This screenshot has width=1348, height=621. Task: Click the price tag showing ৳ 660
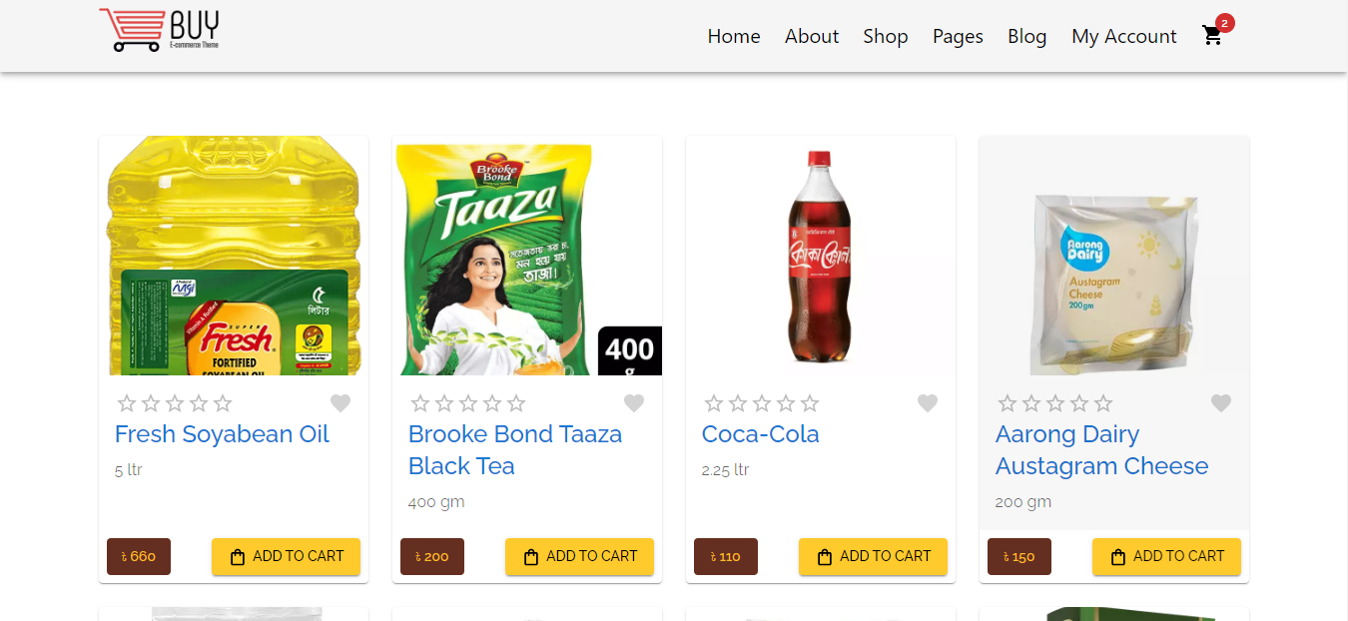coord(138,556)
